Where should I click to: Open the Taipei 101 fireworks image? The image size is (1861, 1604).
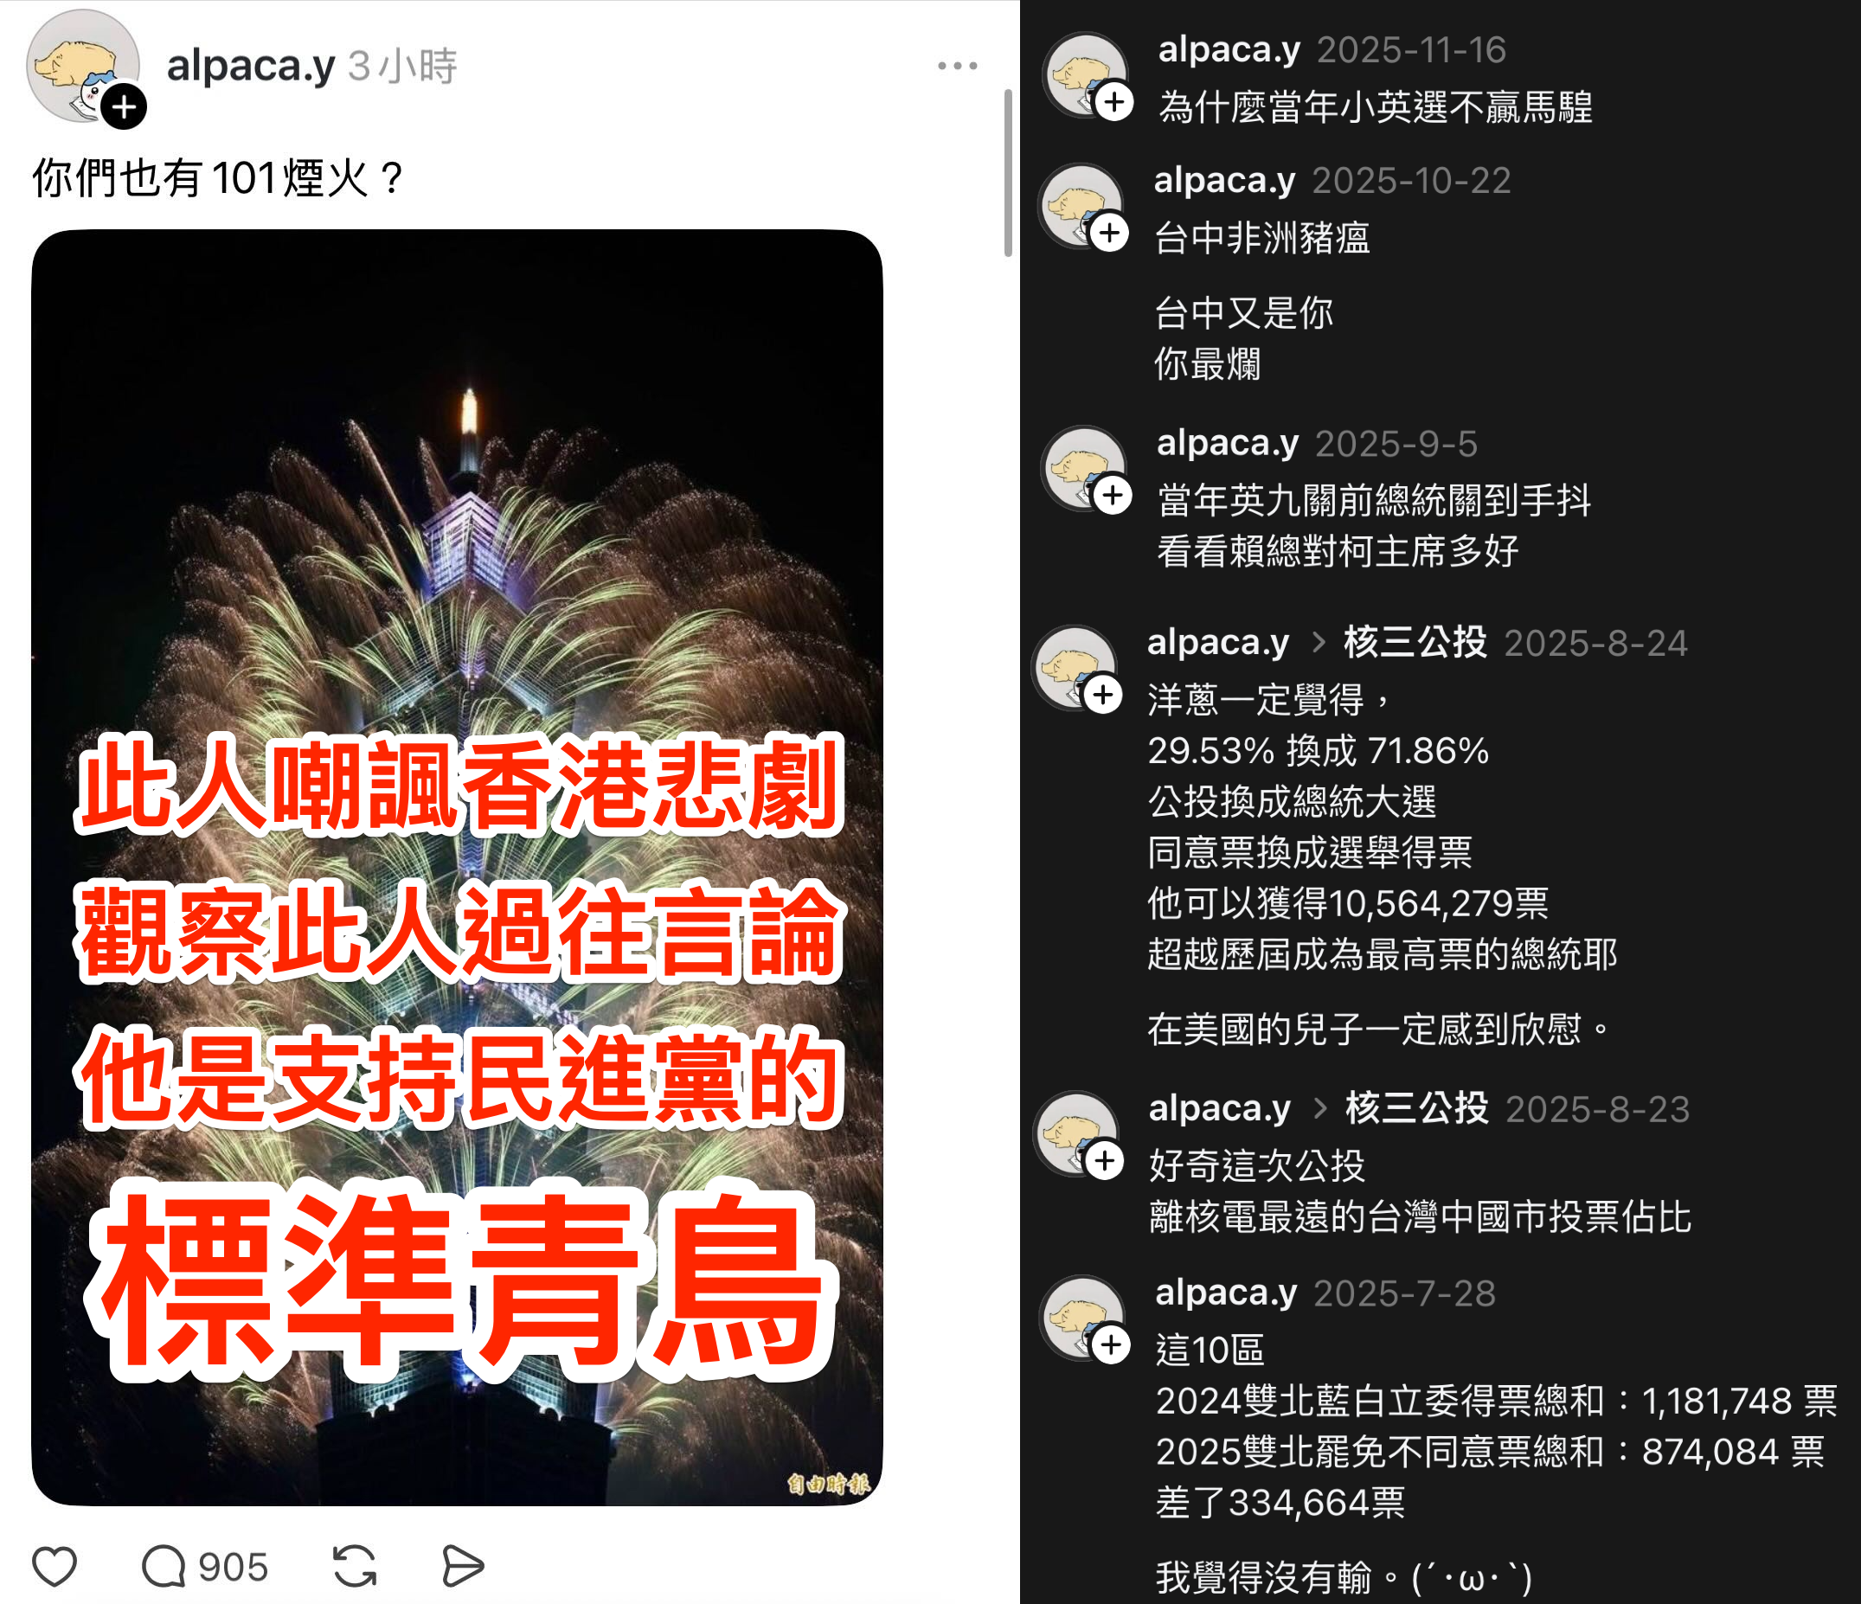tap(457, 867)
